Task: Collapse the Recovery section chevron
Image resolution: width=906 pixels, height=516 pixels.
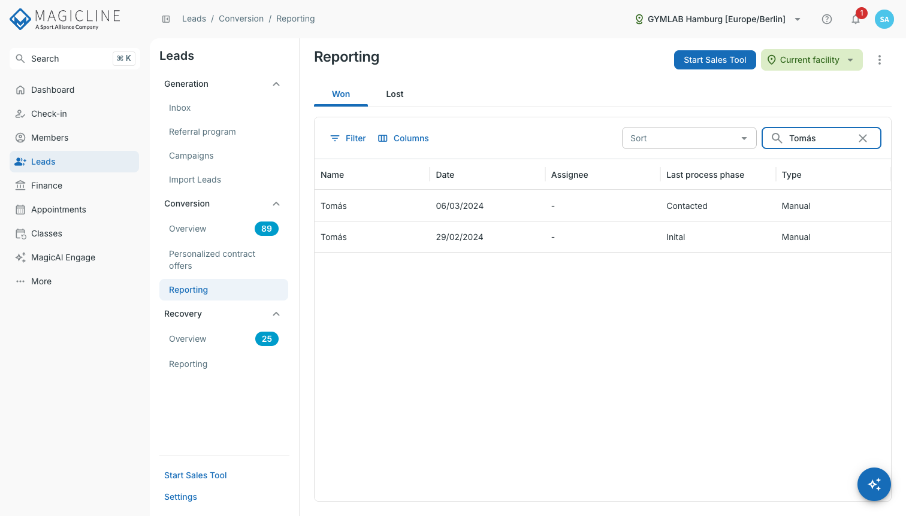Action: pos(276,314)
